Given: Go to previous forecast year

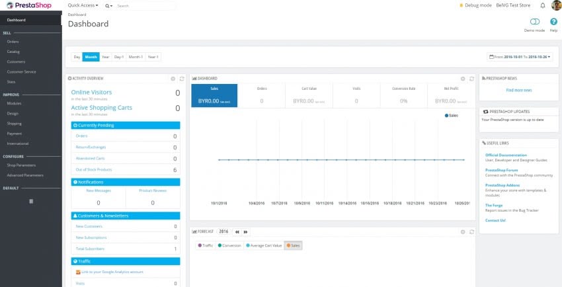Looking at the screenshot, I should 237,232.
